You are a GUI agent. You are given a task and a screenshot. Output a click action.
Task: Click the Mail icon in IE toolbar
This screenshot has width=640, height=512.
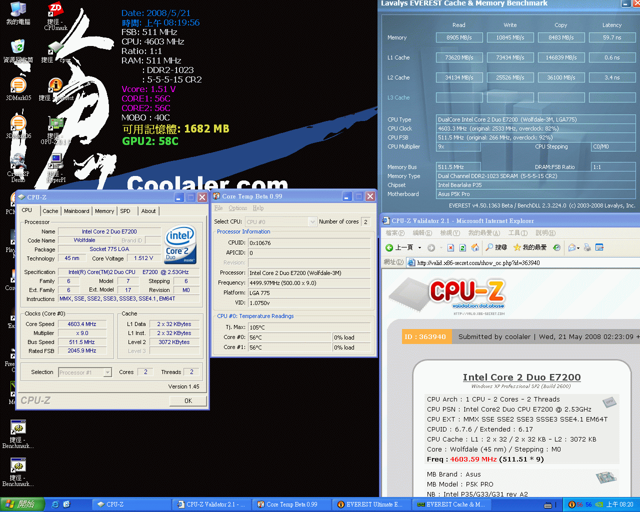pyautogui.click(x=572, y=247)
